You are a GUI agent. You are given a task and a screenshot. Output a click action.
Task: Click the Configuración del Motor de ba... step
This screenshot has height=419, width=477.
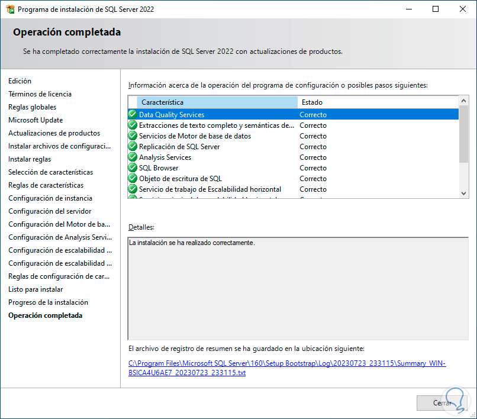click(x=59, y=224)
